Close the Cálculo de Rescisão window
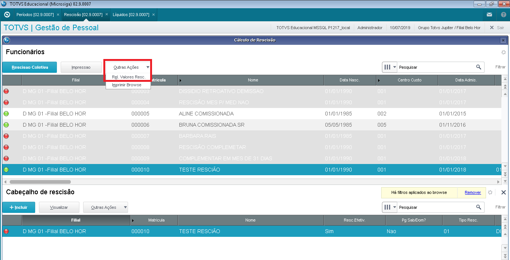The height and width of the screenshot is (260, 510). (x=503, y=40)
